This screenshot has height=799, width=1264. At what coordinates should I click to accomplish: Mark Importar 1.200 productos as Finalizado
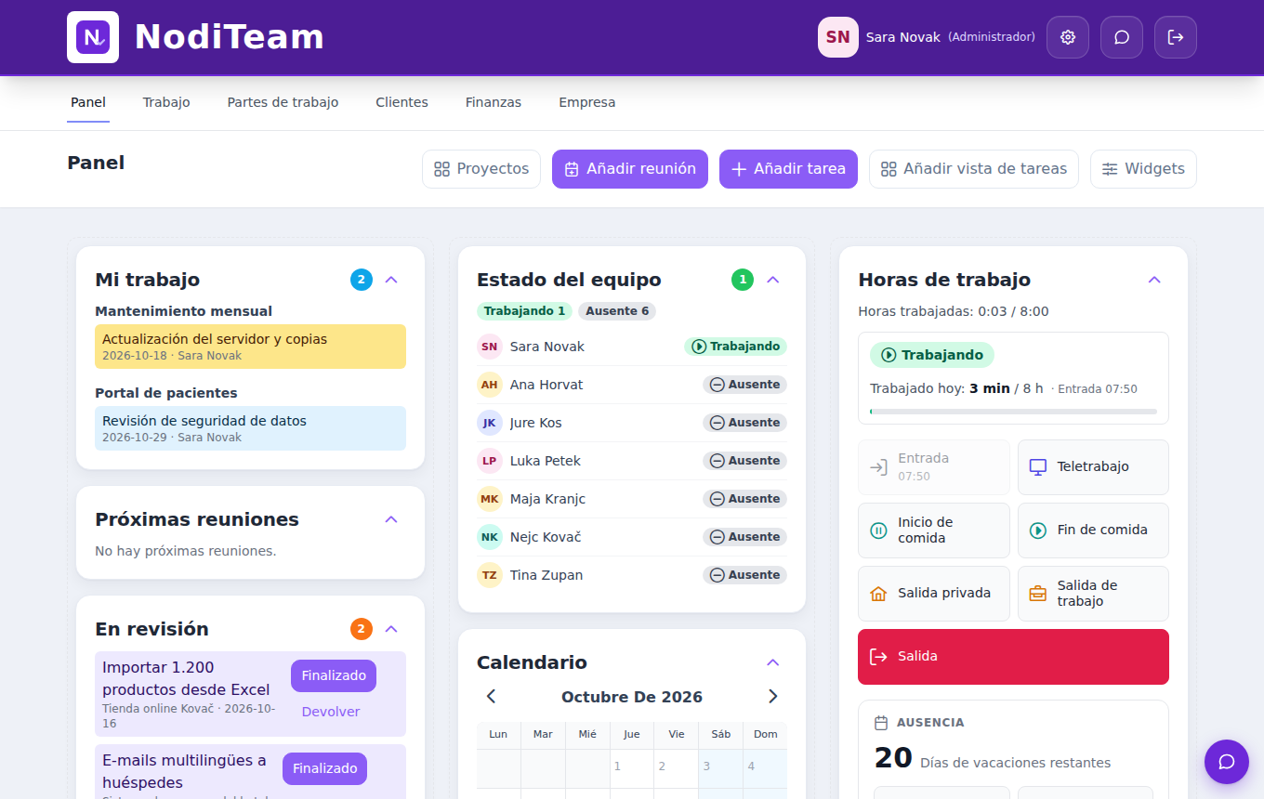(334, 676)
